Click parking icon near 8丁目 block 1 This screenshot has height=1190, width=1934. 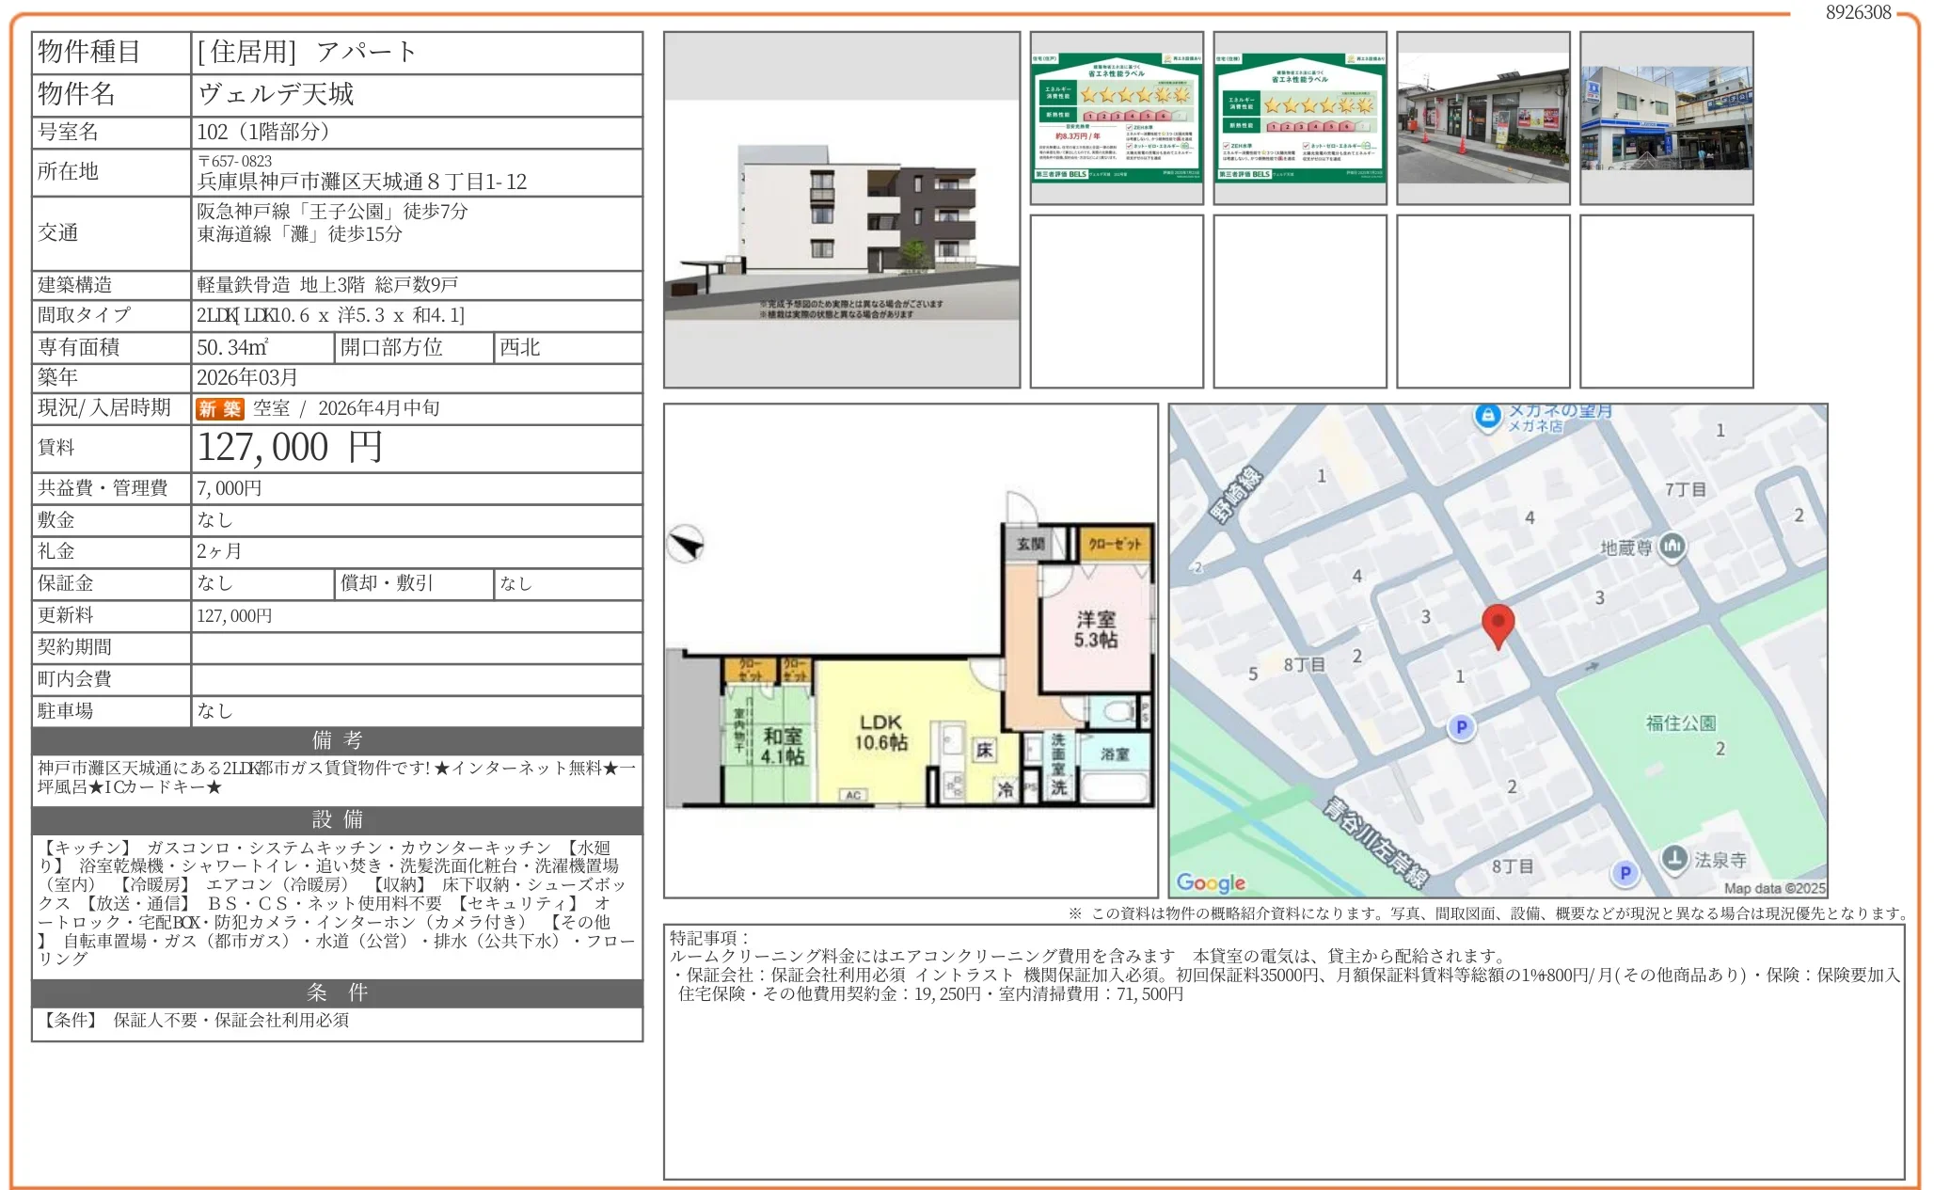click(x=1461, y=726)
